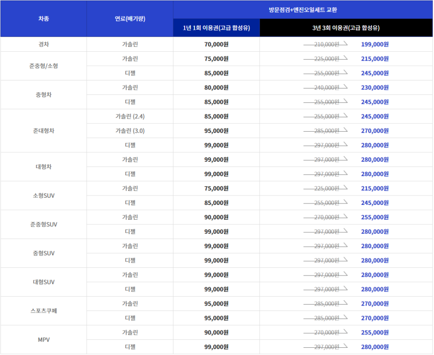
Task: Click the struck-through 240,000원 price
Action: click(x=326, y=88)
